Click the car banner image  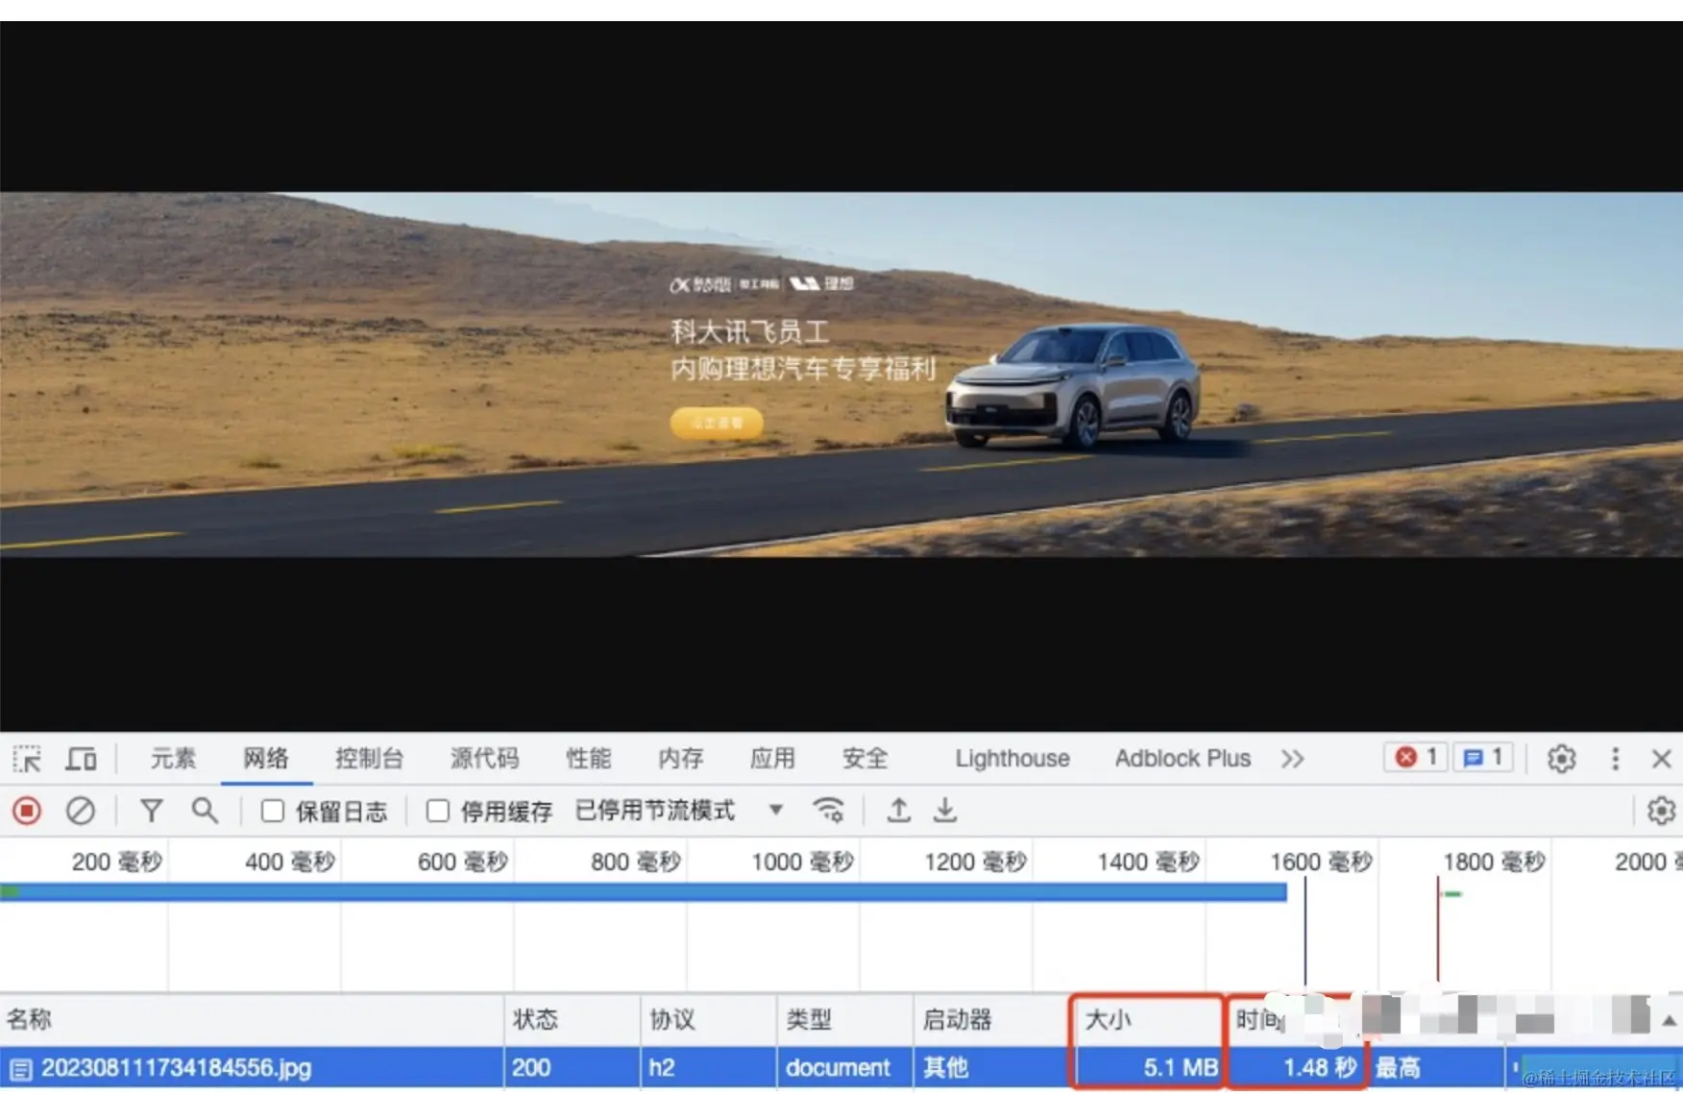click(x=841, y=375)
